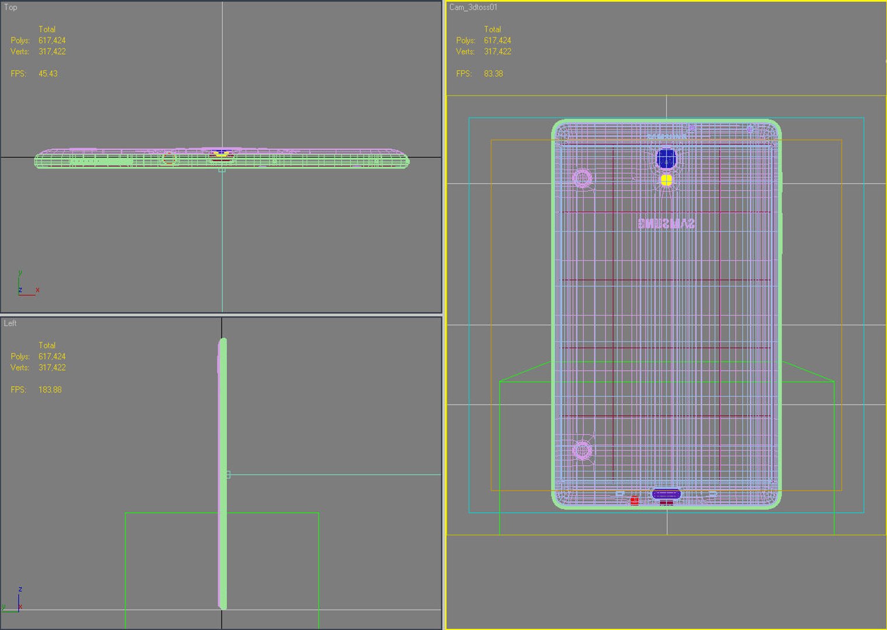Open the Left viewport label menu

(x=10, y=323)
